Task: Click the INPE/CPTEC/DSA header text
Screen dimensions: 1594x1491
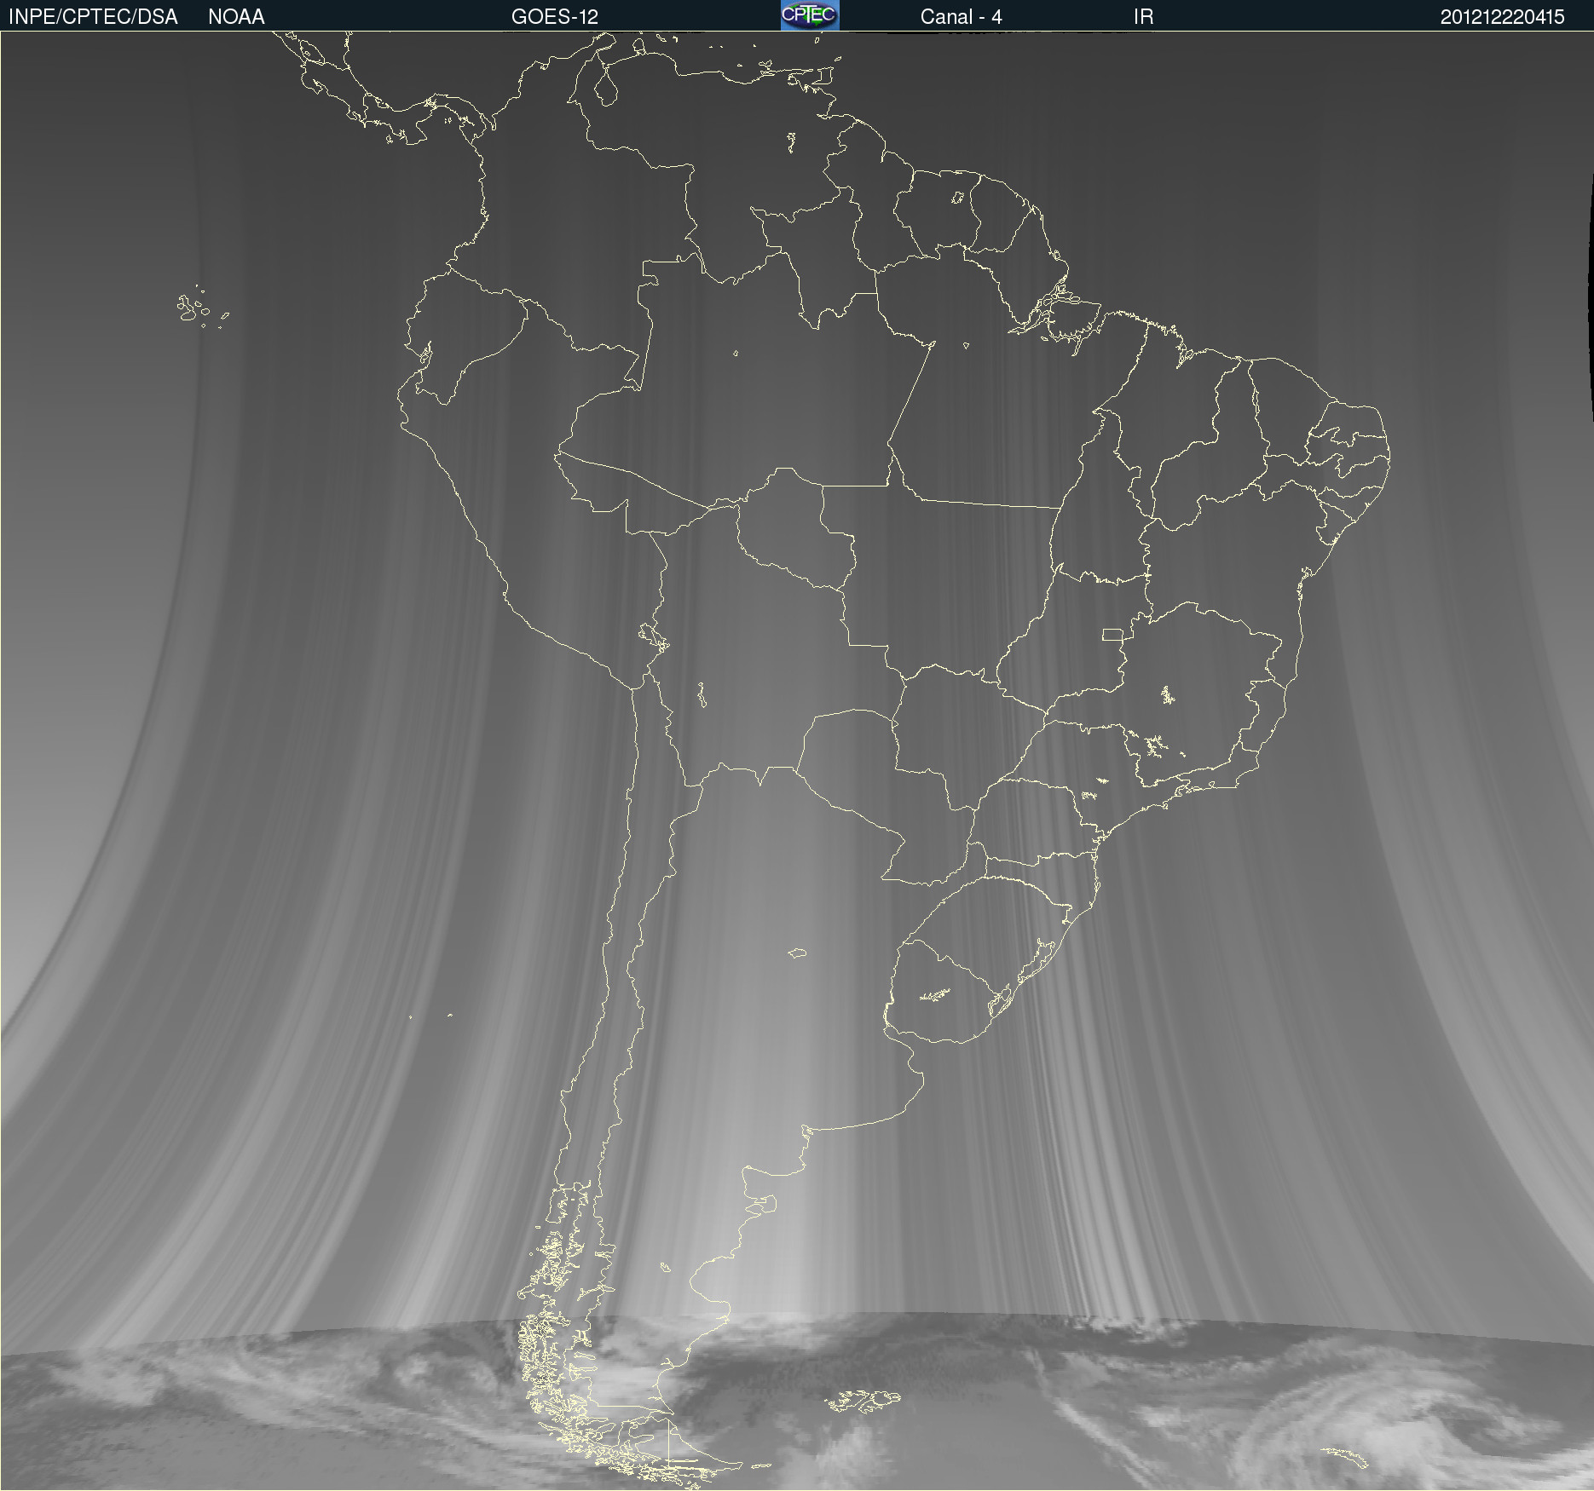Action: [x=93, y=17]
